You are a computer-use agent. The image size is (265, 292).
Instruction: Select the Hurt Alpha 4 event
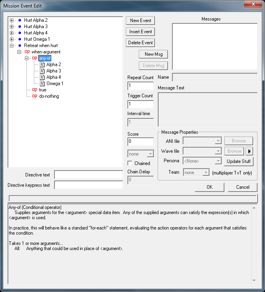click(x=36, y=33)
